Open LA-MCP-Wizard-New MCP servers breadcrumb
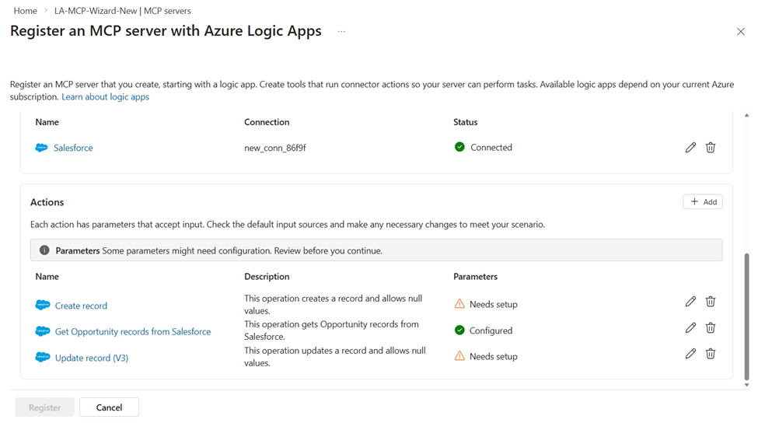The height and width of the screenshot is (444, 758). point(122,11)
